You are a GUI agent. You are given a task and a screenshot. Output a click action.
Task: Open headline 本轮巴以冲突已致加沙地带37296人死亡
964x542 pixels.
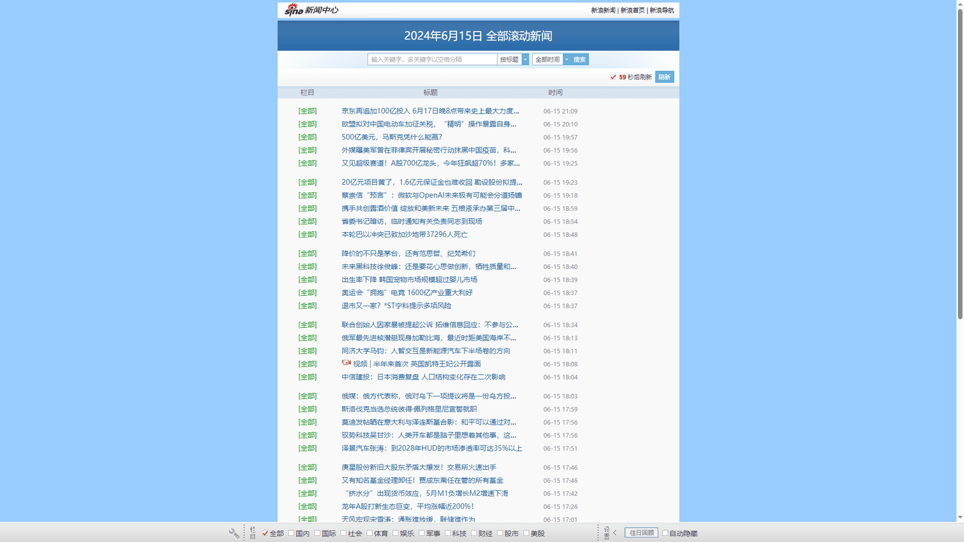[404, 234]
